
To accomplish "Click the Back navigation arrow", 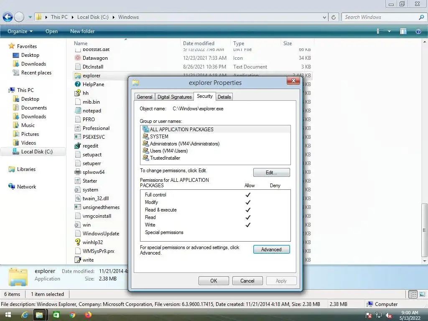I will [8, 17].
